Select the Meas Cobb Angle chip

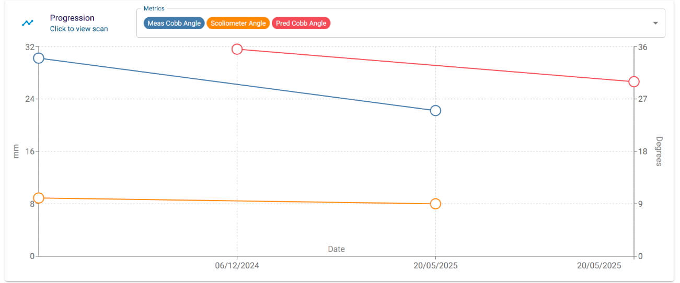click(174, 23)
